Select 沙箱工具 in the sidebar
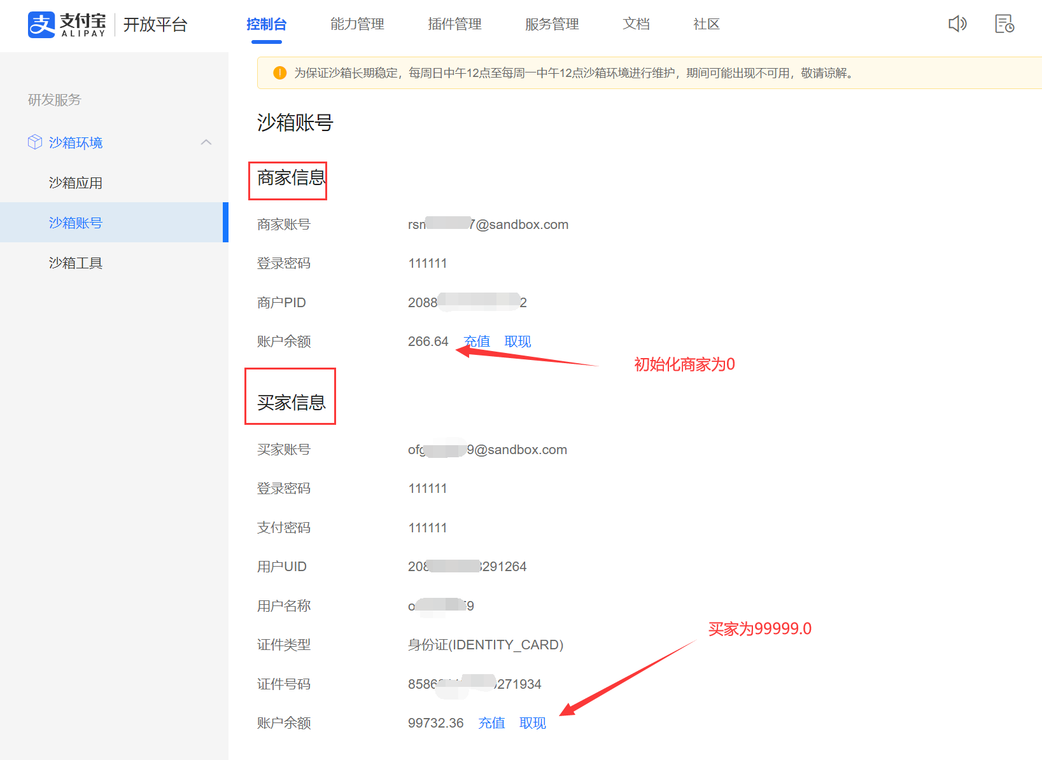1042x760 pixels. coord(114,263)
